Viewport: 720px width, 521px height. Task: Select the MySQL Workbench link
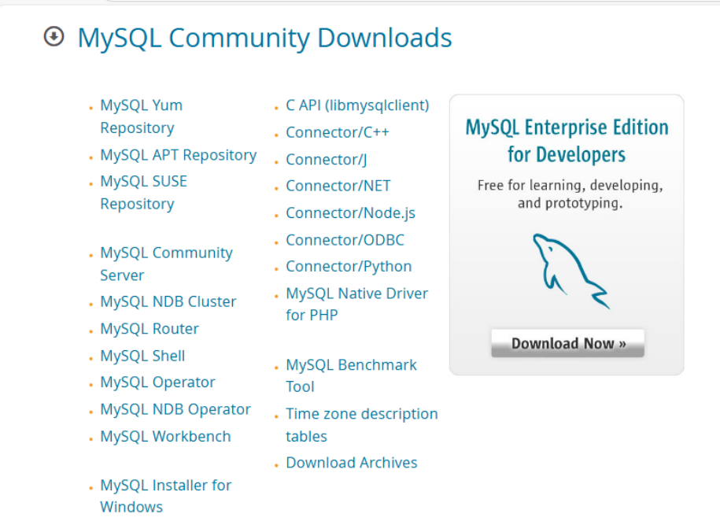click(x=165, y=436)
